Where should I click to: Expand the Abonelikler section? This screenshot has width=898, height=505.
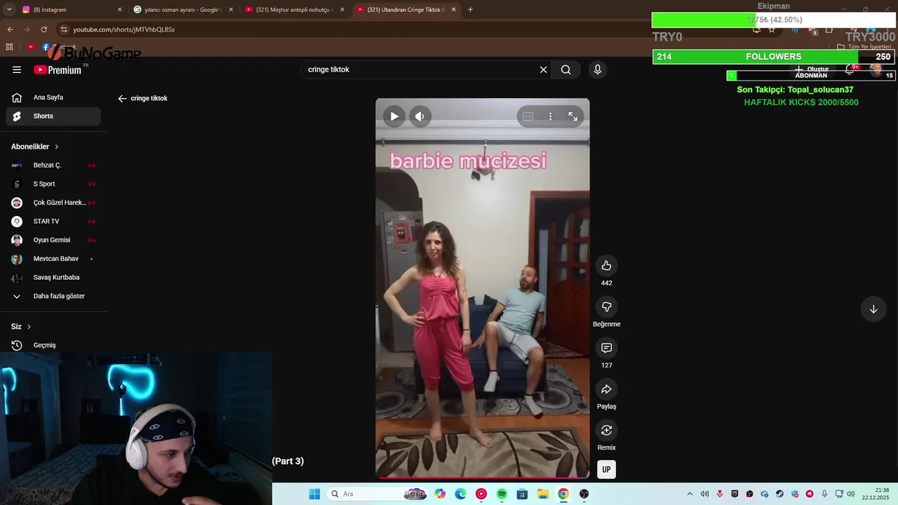tap(35, 147)
